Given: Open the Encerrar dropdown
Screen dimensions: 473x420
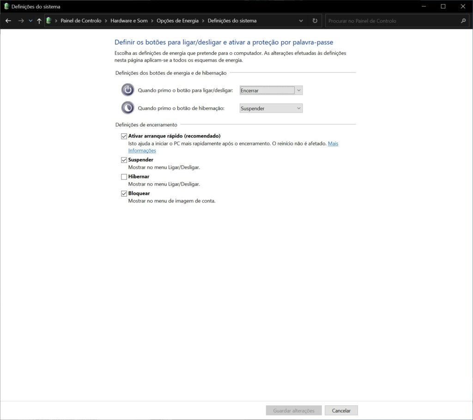Looking at the screenshot, I should (x=298, y=90).
